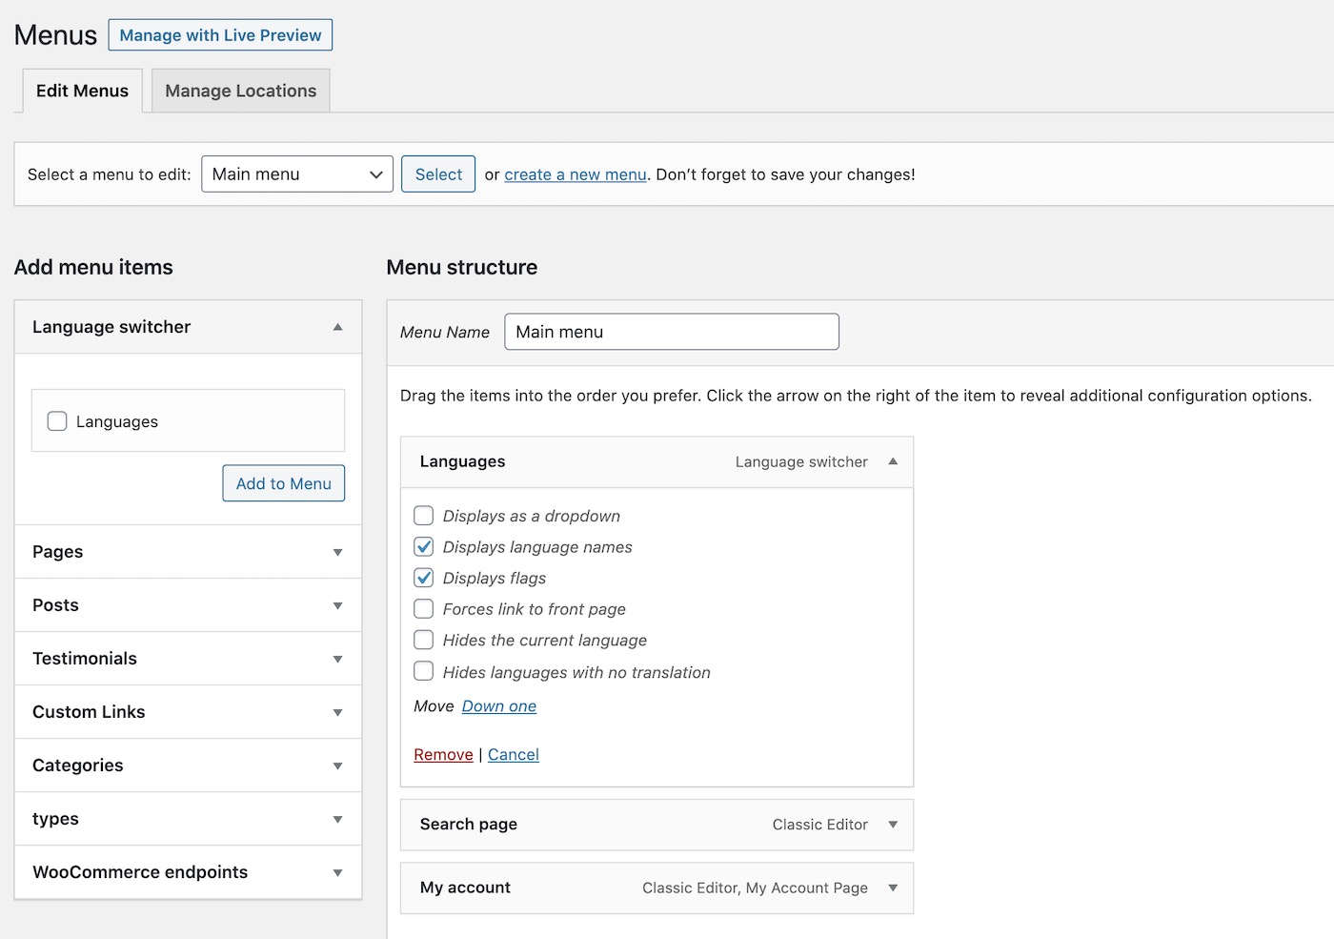Expand the My account menu item arrow
Viewport: 1334px width, 939px height.
[x=893, y=888]
